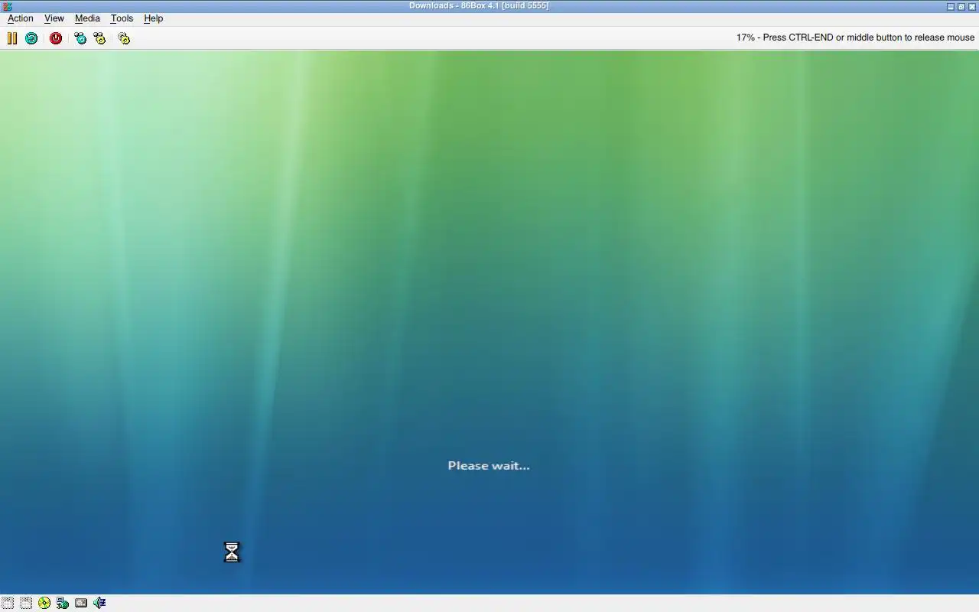The width and height of the screenshot is (979, 612).
Task: Click the first floppy drive status icon
Action: pyautogui.click(x=8, y=603)
